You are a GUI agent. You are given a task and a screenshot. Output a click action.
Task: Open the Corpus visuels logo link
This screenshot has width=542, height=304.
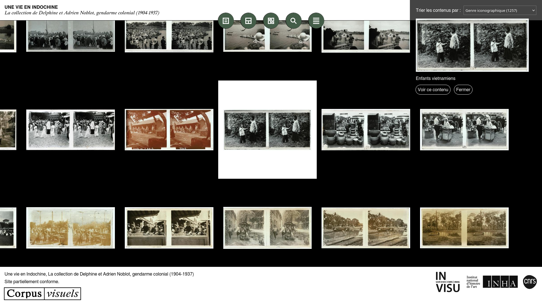click(43, 294)
